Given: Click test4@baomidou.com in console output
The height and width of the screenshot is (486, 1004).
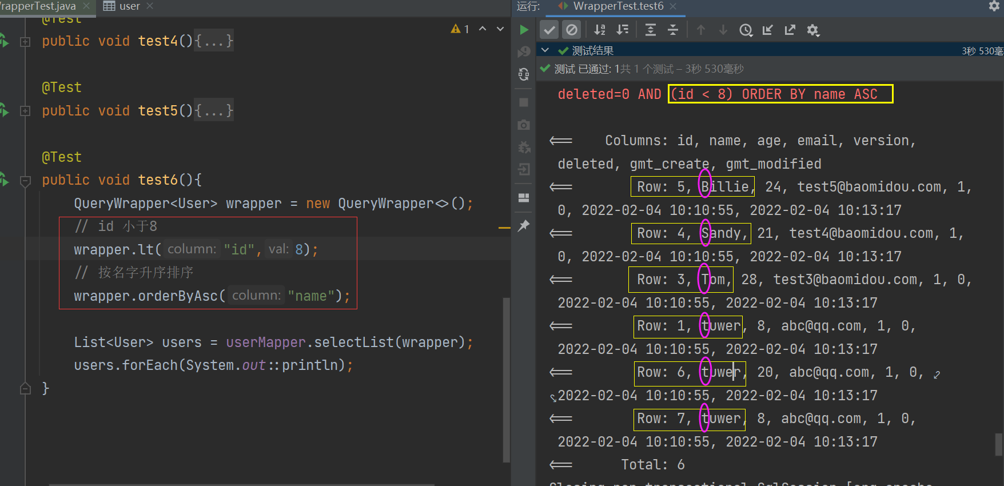Looking at the screenshot, I should pos(861,233).
